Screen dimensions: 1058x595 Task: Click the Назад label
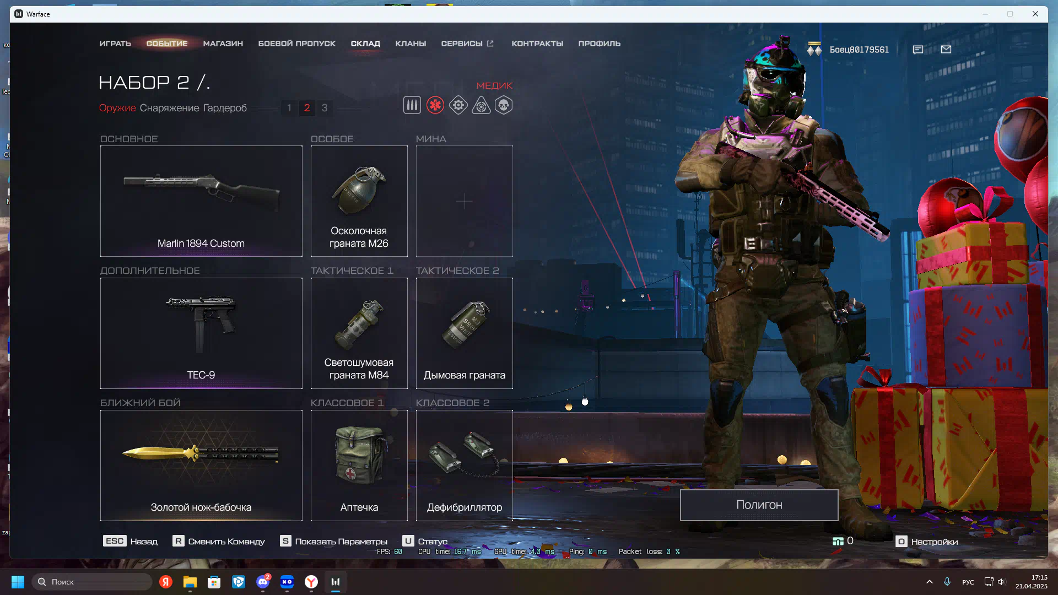coord(144,542)
